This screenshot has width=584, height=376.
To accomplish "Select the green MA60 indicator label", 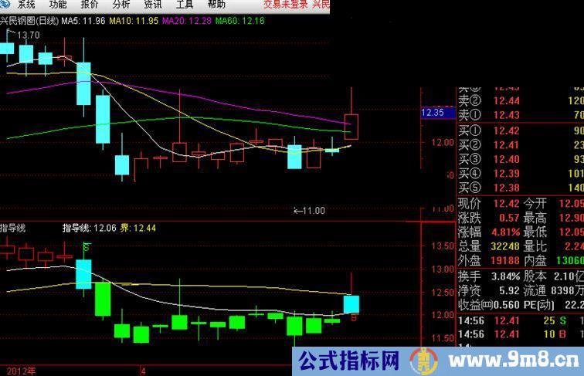I will tap(239, 21).
